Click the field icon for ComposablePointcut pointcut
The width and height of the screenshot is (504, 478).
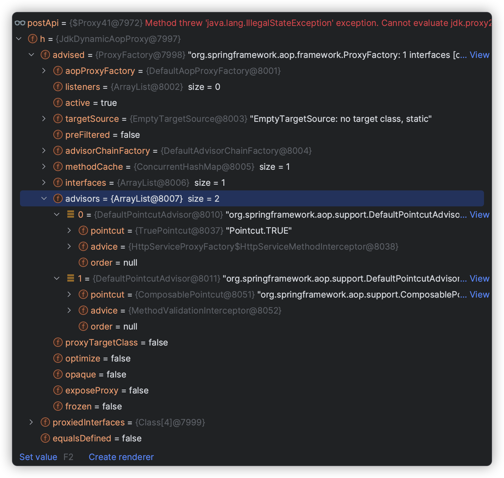[x=83, y=295]
